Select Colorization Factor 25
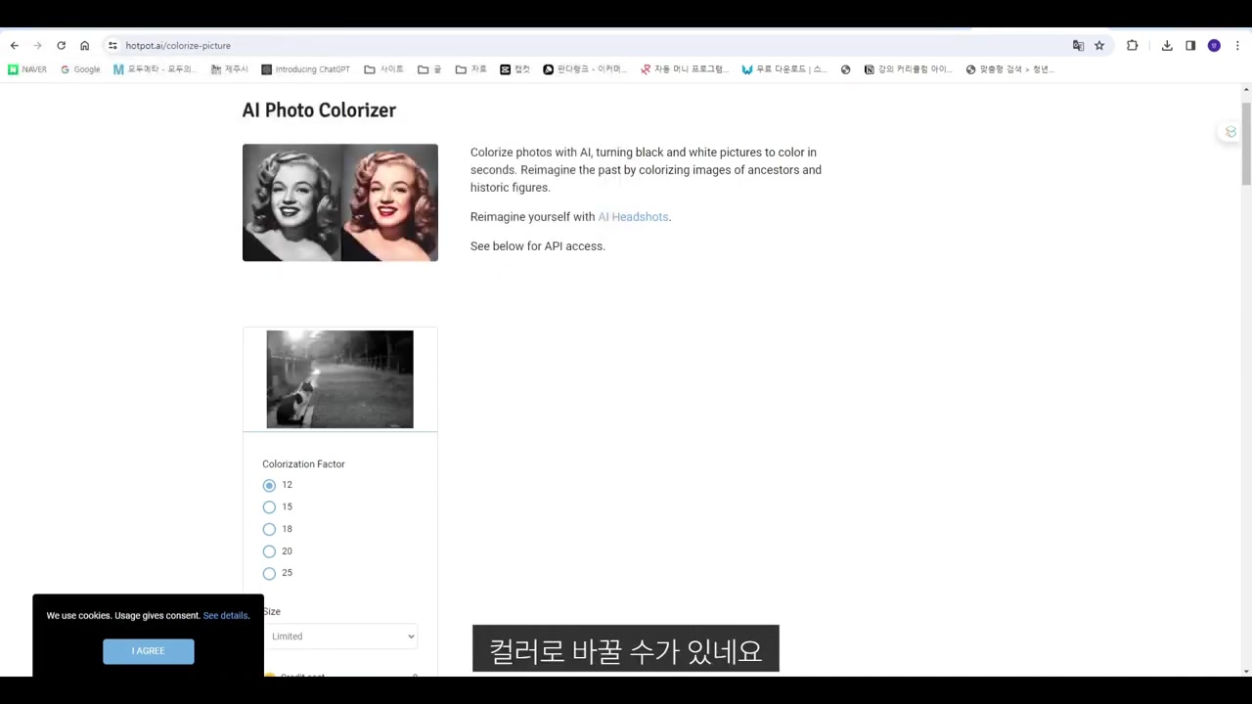This screenshot has width=1252, height=704. (x=269, y=573)
